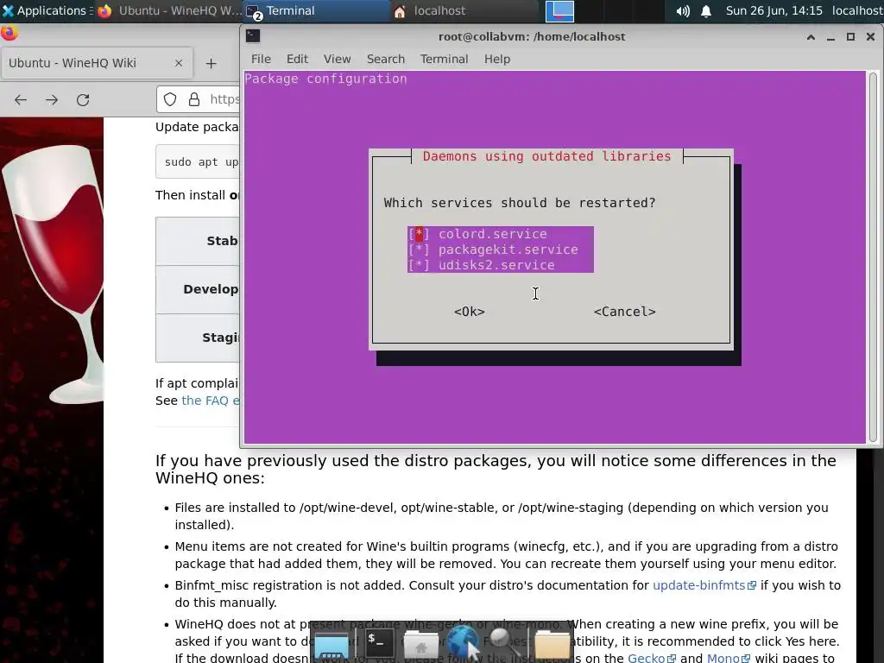Open home folder from the dock
Screen dimensions: 884x663
pos(420,644)
